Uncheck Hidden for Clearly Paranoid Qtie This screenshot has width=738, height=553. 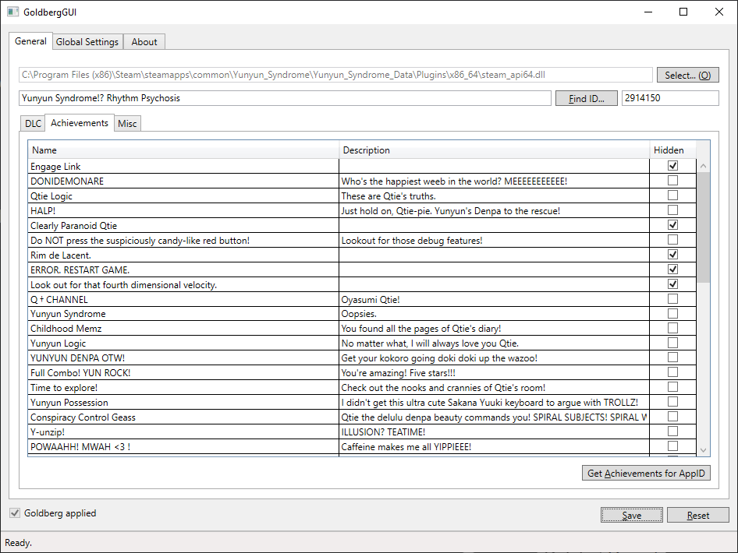click(x=673, y=224)
